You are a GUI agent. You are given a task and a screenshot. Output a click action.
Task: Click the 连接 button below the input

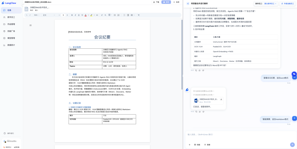click(207, 145)
